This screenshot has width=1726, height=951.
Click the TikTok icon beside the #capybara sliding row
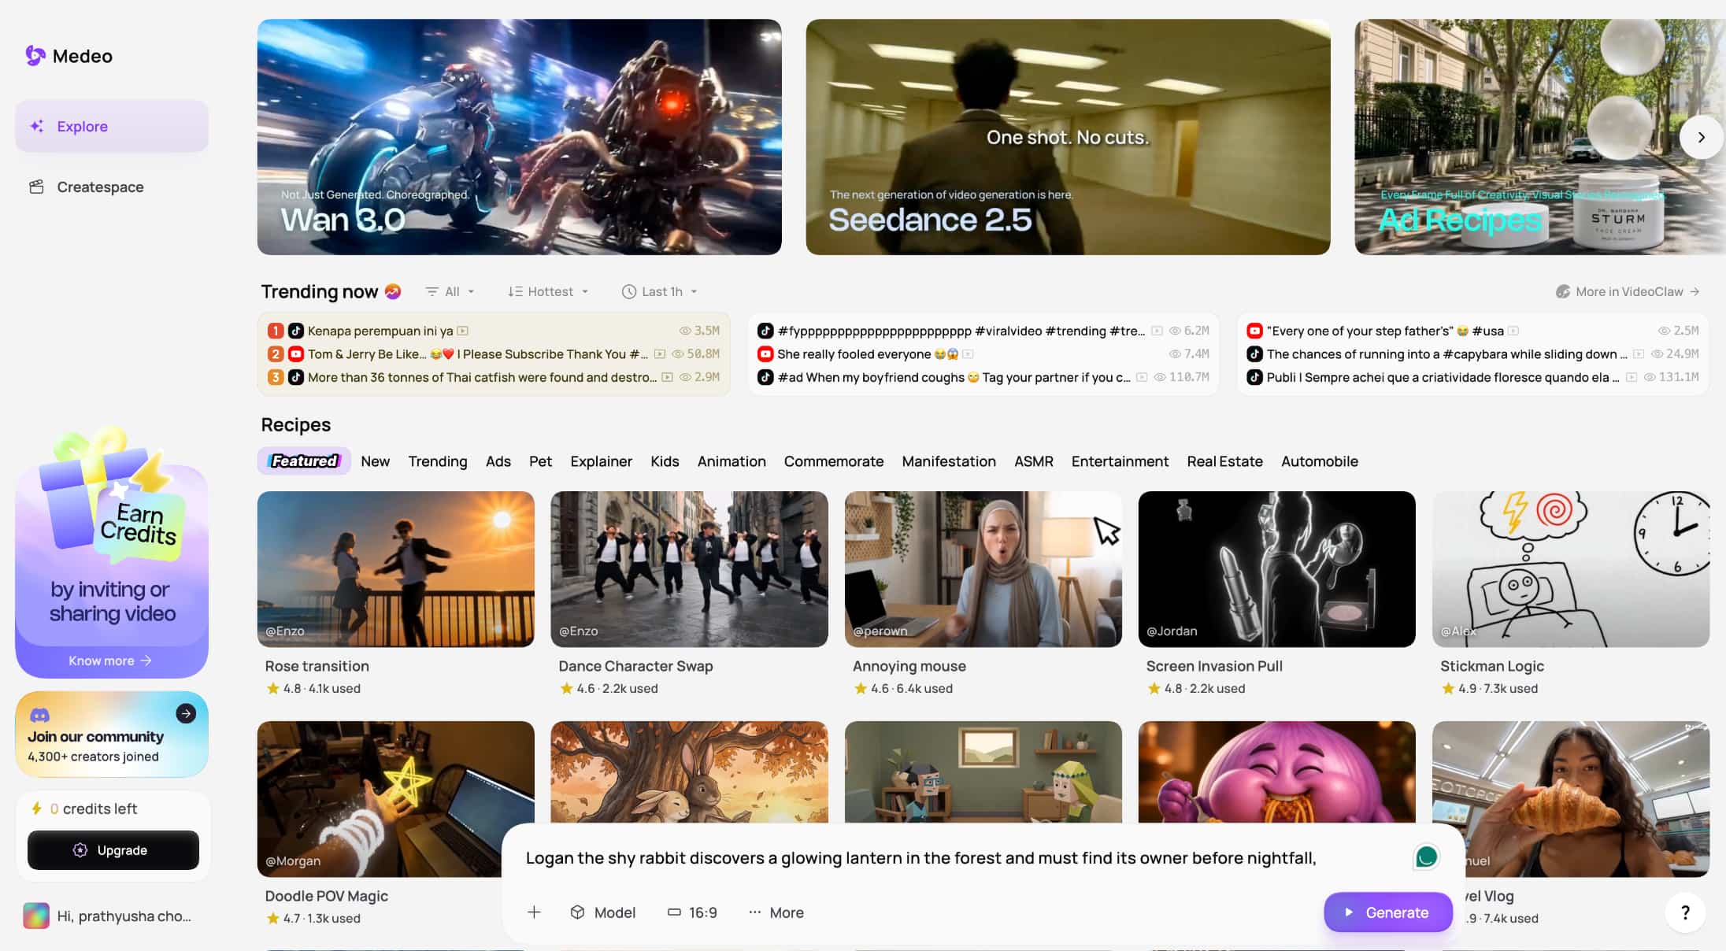1255,354
